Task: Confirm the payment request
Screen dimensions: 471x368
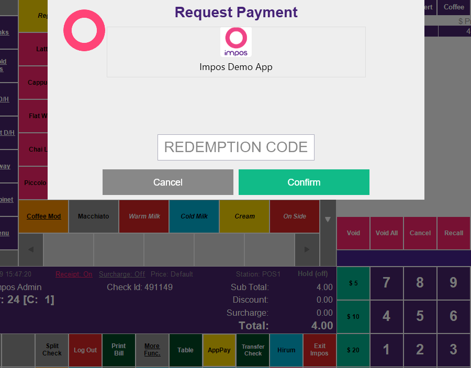Action: point(304,182)
